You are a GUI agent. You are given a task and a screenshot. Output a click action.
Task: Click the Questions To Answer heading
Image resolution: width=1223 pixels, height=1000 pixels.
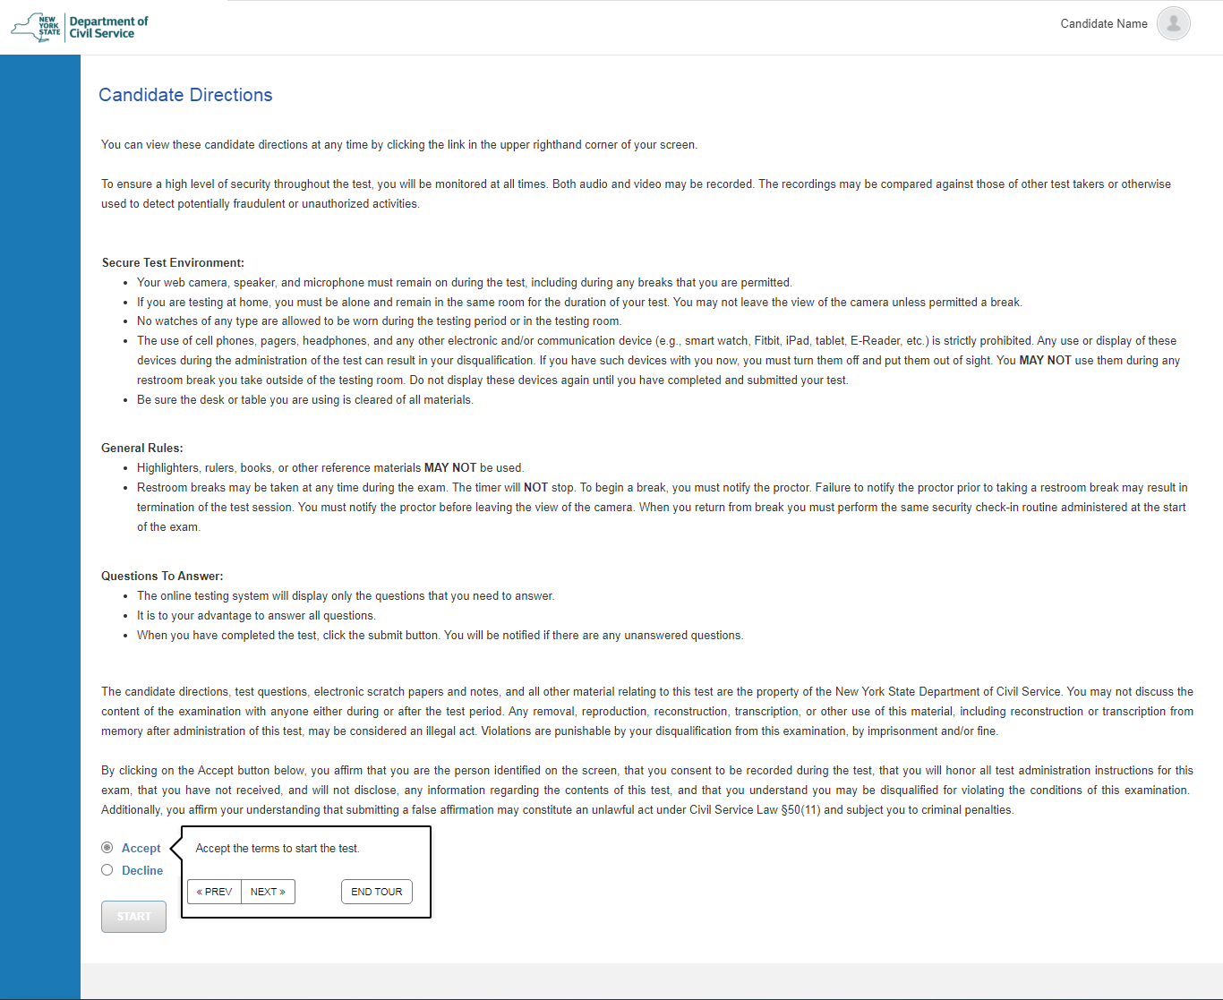tap(162, 576)
